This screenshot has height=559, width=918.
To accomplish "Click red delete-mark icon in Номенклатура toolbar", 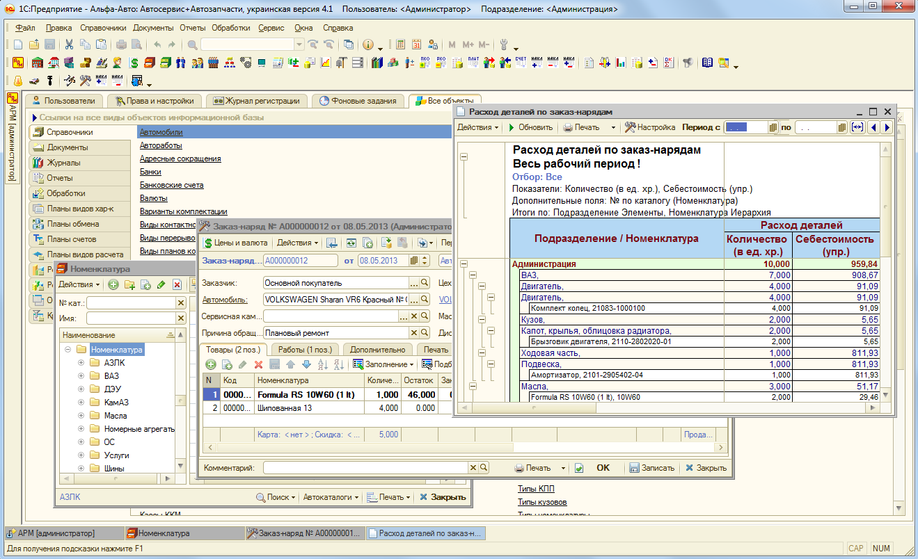I will point(177,284).
